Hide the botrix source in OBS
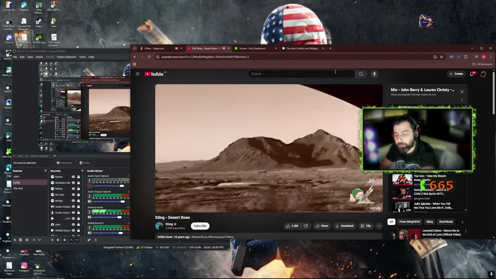 73,177
